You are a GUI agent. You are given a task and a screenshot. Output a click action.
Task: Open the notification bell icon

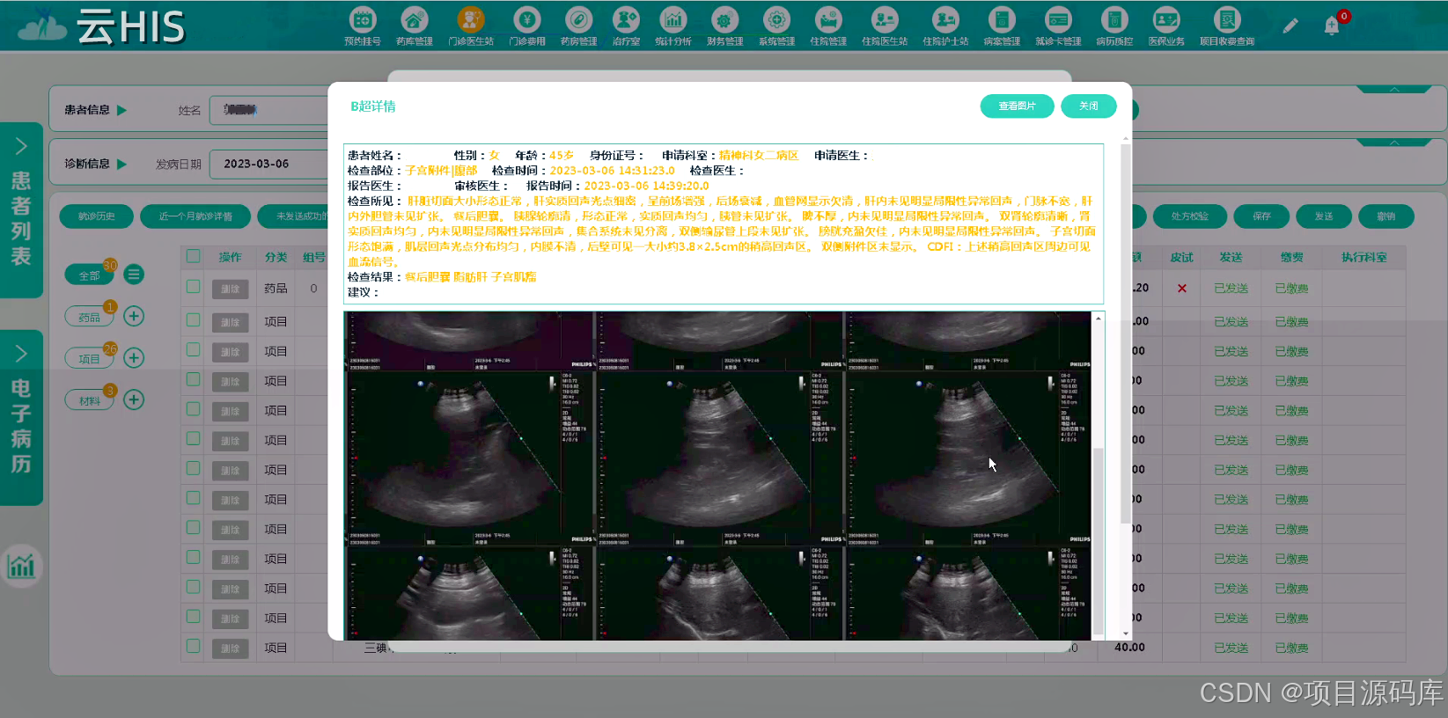pyautogui.click(x=1332, y=26)
